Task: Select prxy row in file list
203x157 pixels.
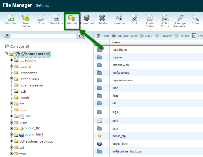Action: tap(148, 128)
